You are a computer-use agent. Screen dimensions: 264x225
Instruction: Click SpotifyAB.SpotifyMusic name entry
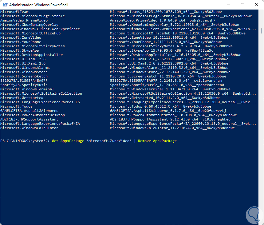pyautogui.click(x=24, y=85)
